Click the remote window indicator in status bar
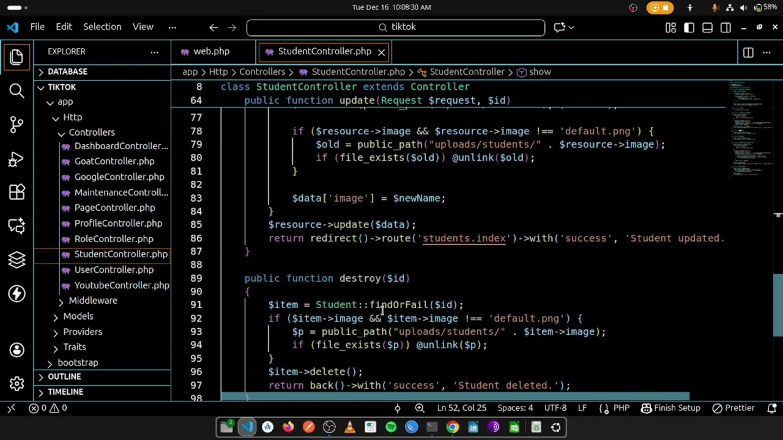Screen dimensions: 783x440 click(11, 408)
